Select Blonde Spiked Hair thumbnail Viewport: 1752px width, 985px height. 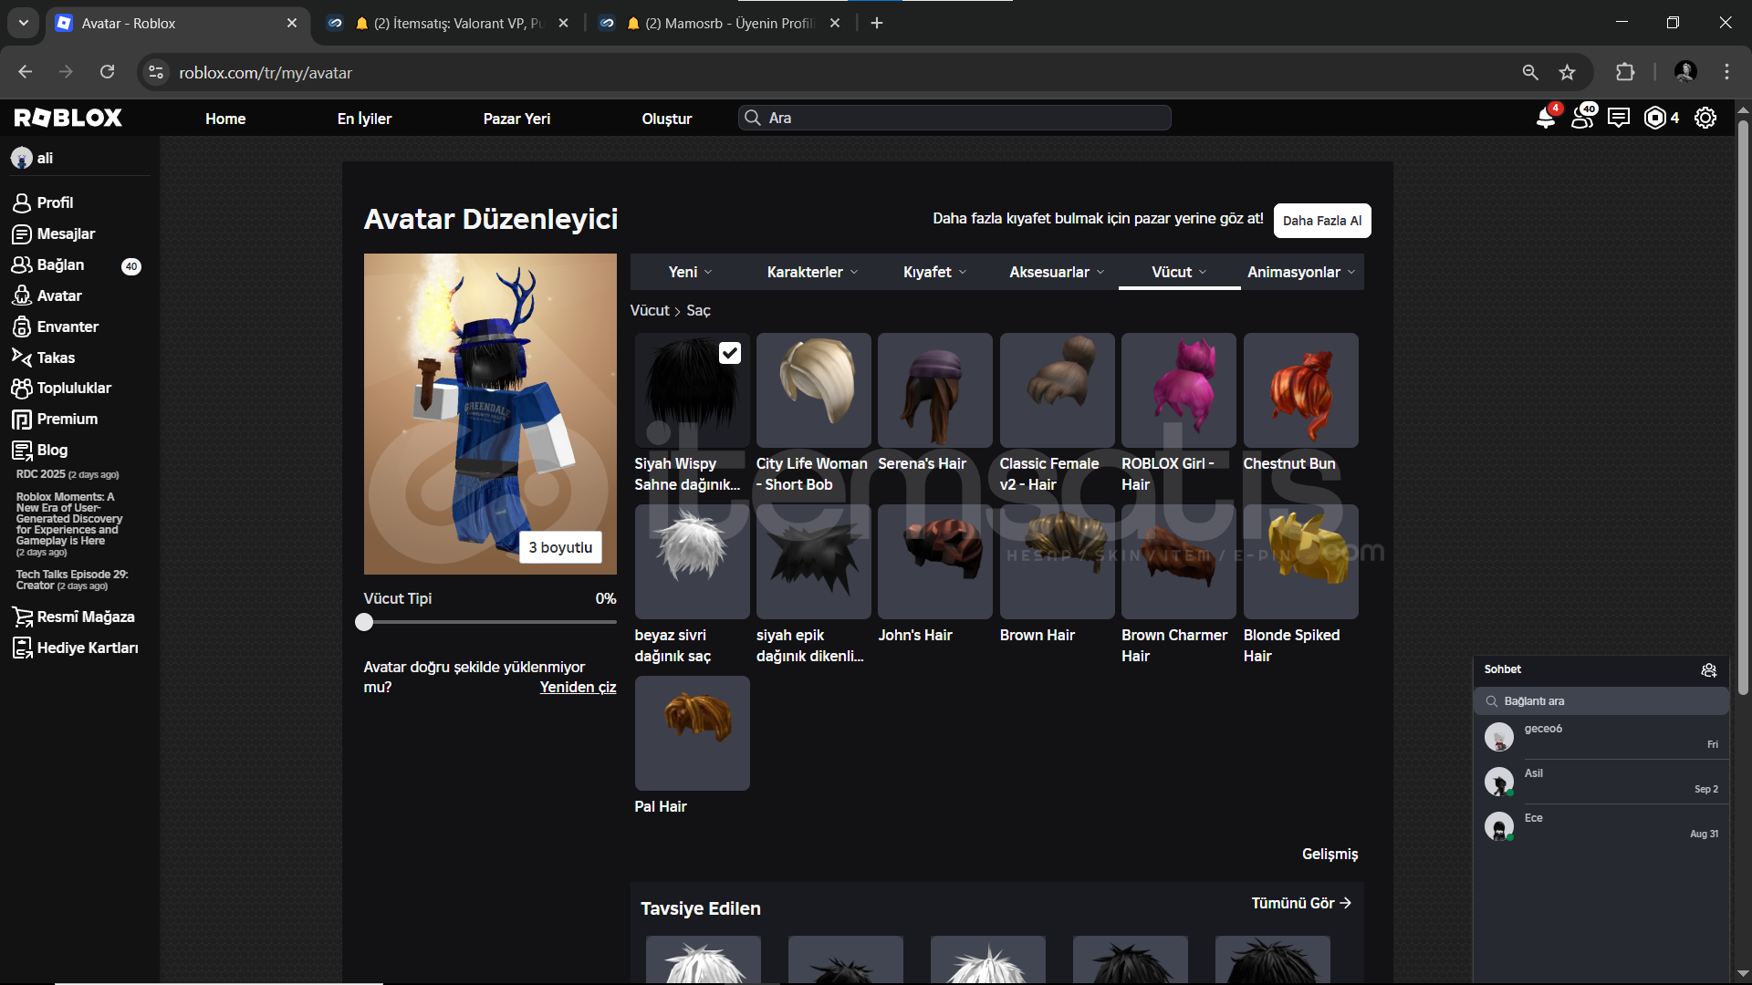click(1301, 562)
